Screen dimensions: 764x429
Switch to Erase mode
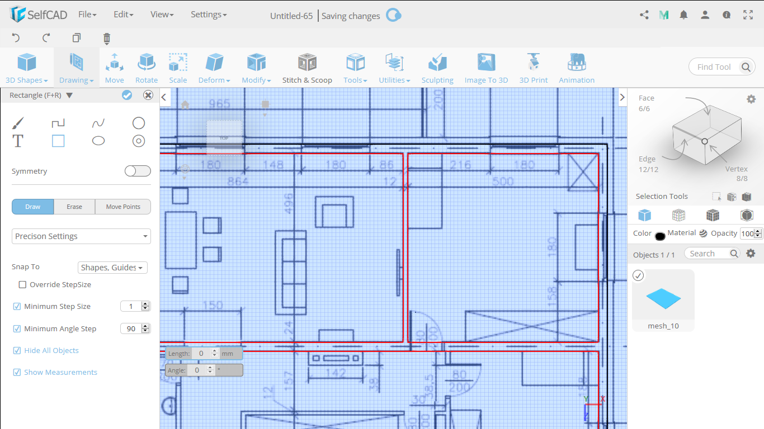pyautogui.click(x=74, y=207)
